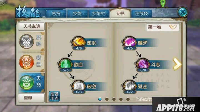This screenshot has width=200, height=112.
Task: Go to next page with yellow arrow
Action: click(x=177, y=64)
